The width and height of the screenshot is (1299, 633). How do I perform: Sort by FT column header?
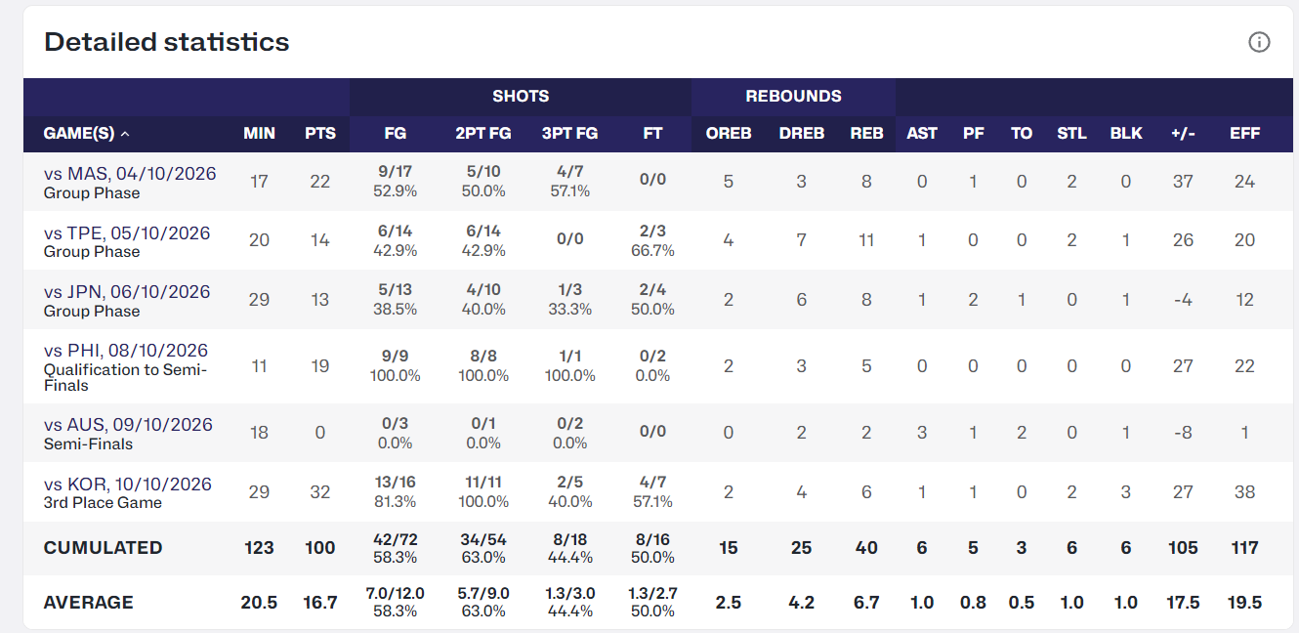point(652,134)
